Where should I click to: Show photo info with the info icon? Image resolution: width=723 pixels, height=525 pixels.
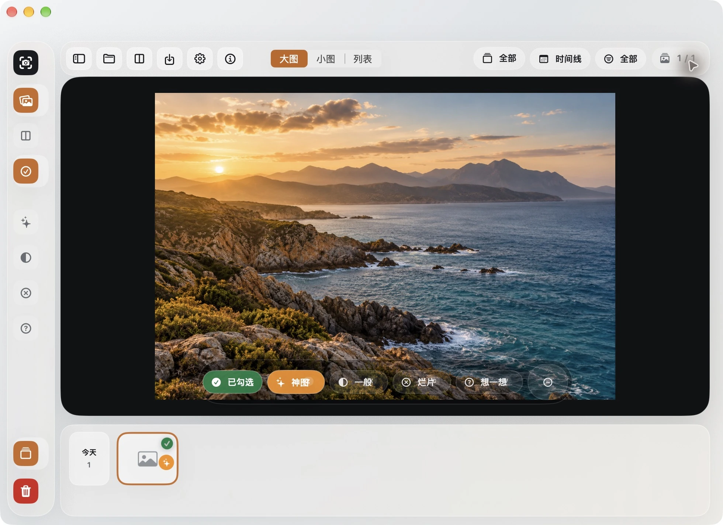[230, 59]
